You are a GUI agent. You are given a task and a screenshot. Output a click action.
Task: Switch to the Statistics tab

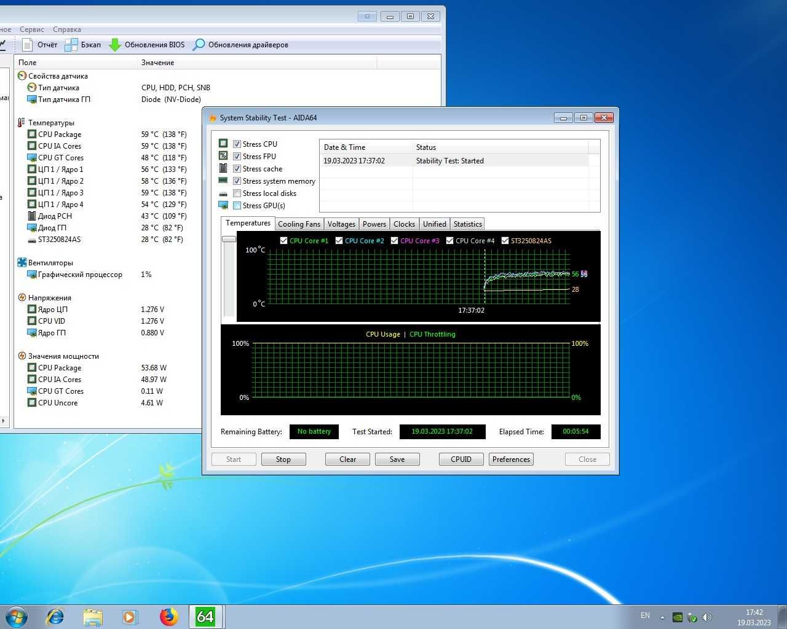(468, 224)
